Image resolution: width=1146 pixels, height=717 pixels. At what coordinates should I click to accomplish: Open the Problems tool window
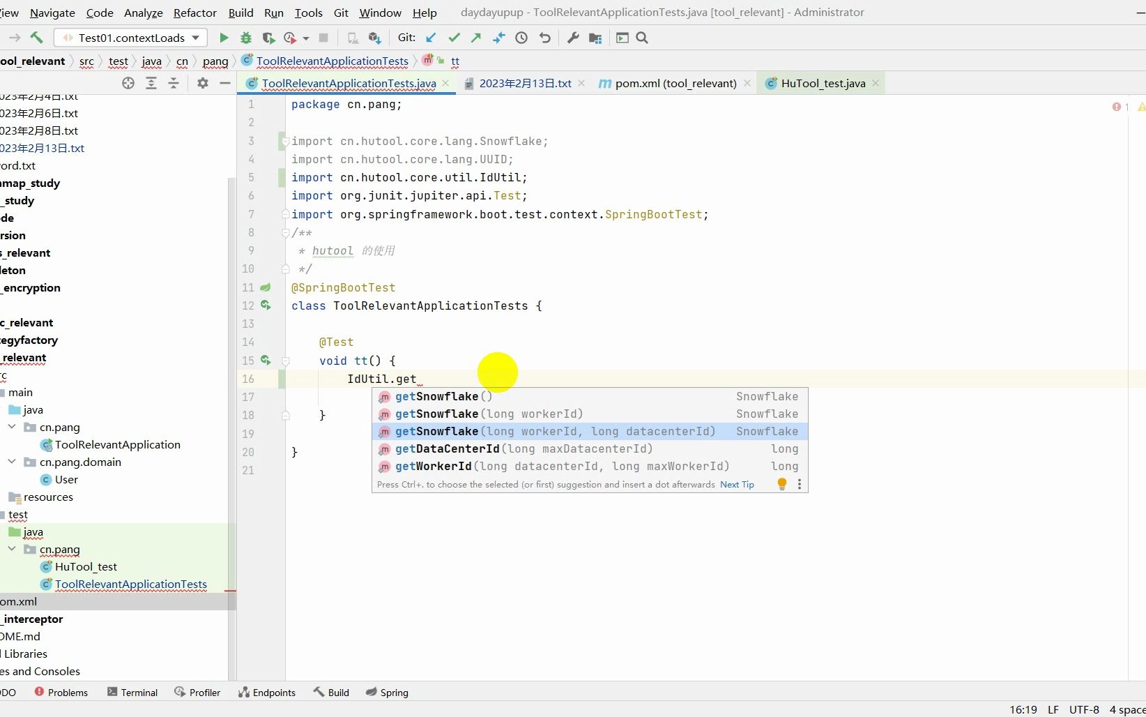tap(61, 692)
